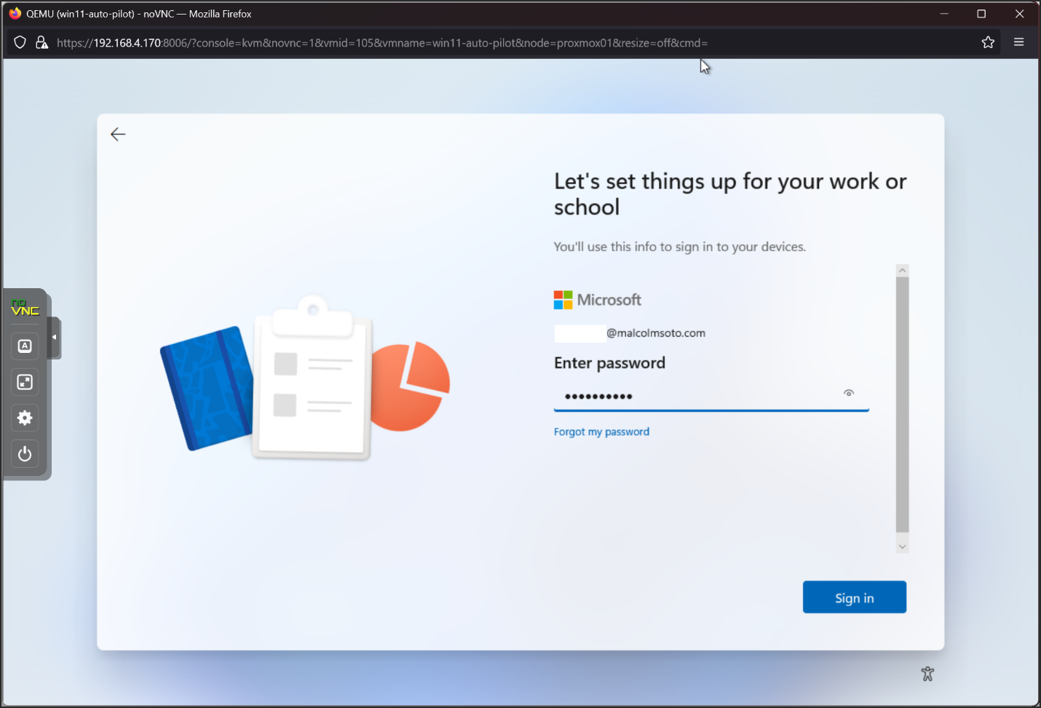Open Firefox hamburger application menu
Viewport: 1041px width, 708px height.
[x=1018, y=43]
